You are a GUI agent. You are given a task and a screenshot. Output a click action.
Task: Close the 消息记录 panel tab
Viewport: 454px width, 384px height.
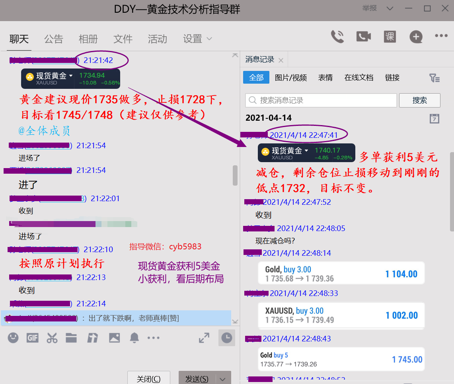coord(281,60)
